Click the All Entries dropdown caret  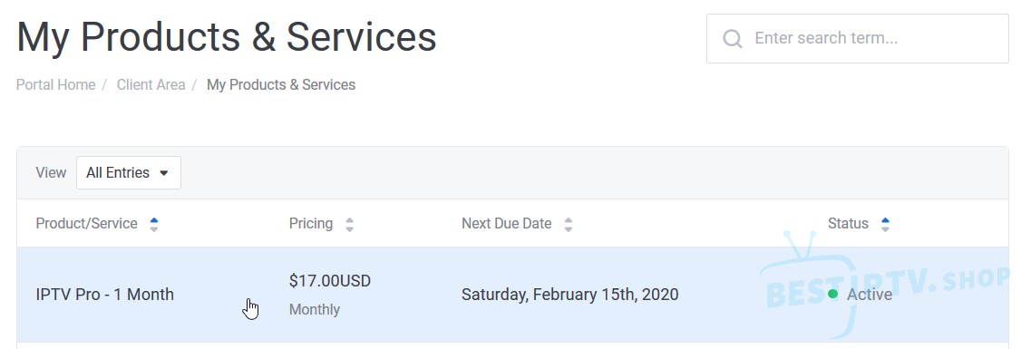tap(164, 173)
